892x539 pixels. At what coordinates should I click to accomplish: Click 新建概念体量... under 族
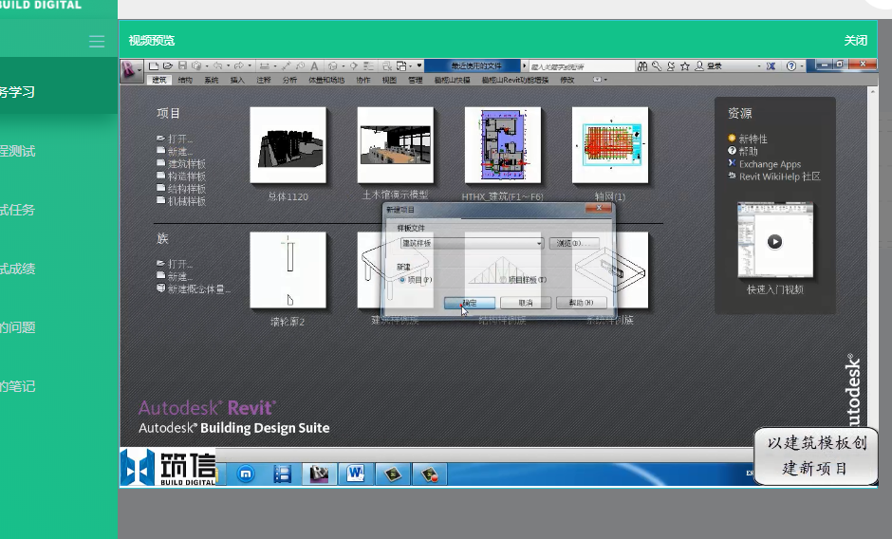pyautogui.click(x=198, y=289)
